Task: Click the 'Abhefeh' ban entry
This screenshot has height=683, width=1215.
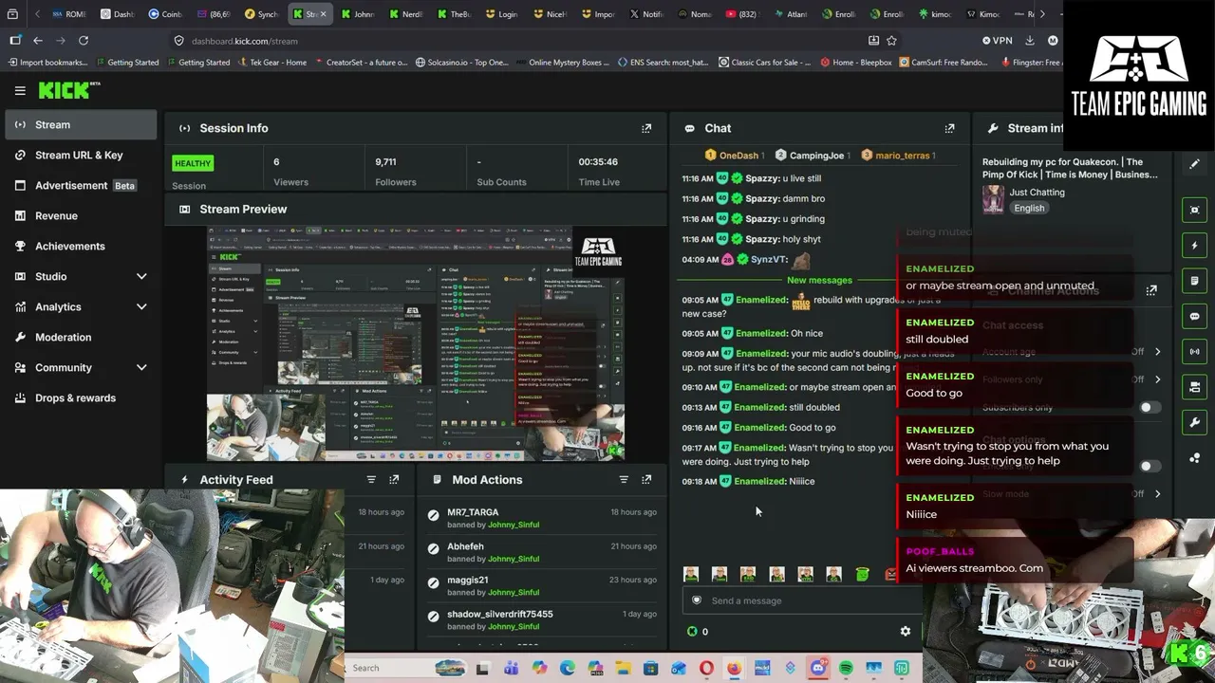Action: (544, 552)
